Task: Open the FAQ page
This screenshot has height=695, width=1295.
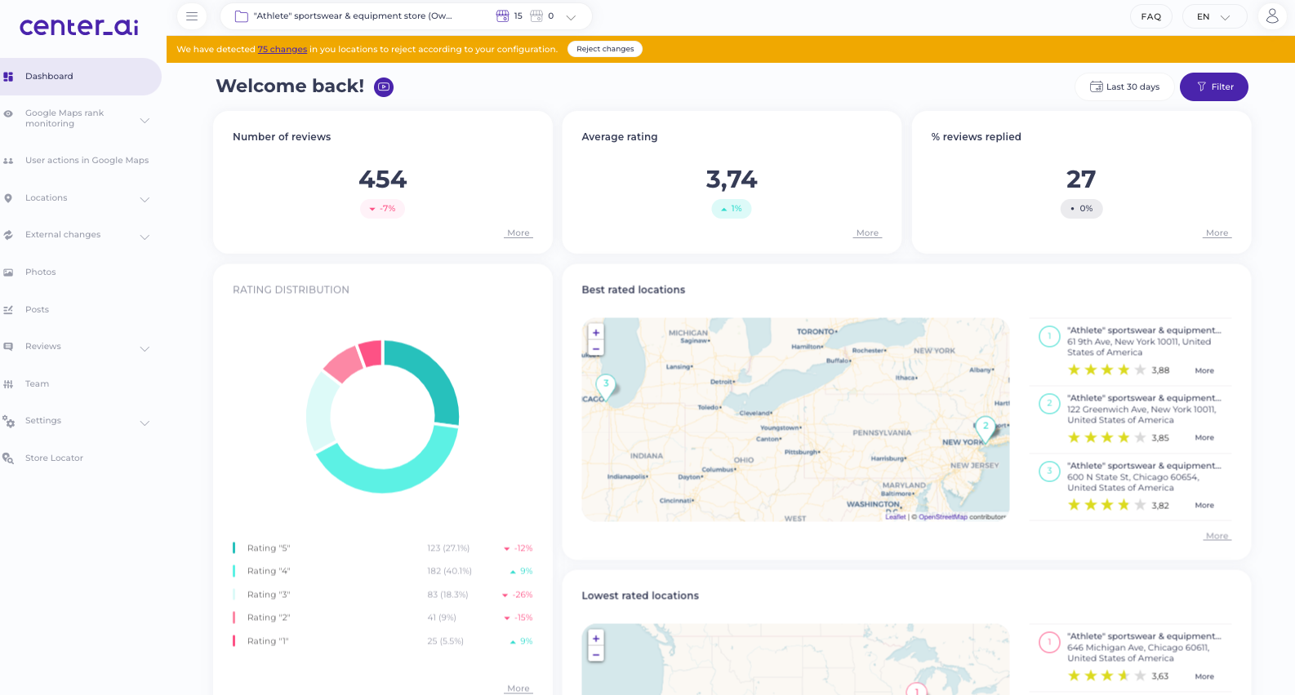Action: click(x=1151, y=16)
